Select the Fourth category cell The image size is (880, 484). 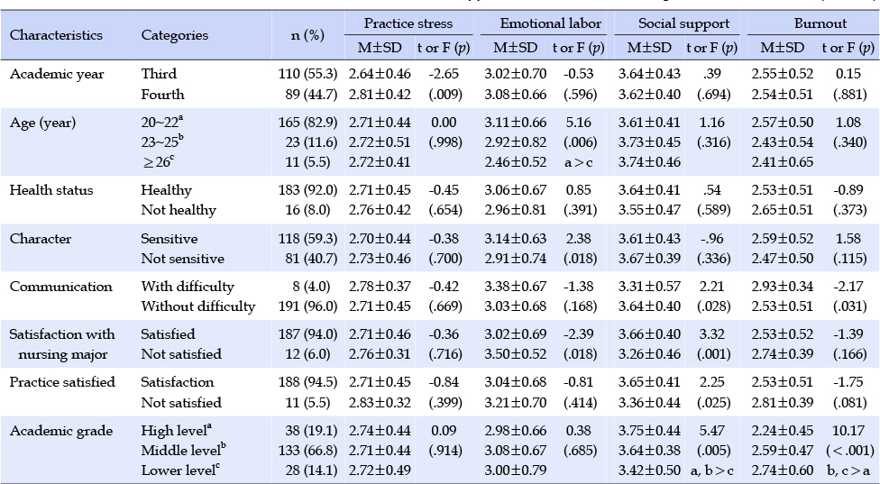click(x=162, y=94)
